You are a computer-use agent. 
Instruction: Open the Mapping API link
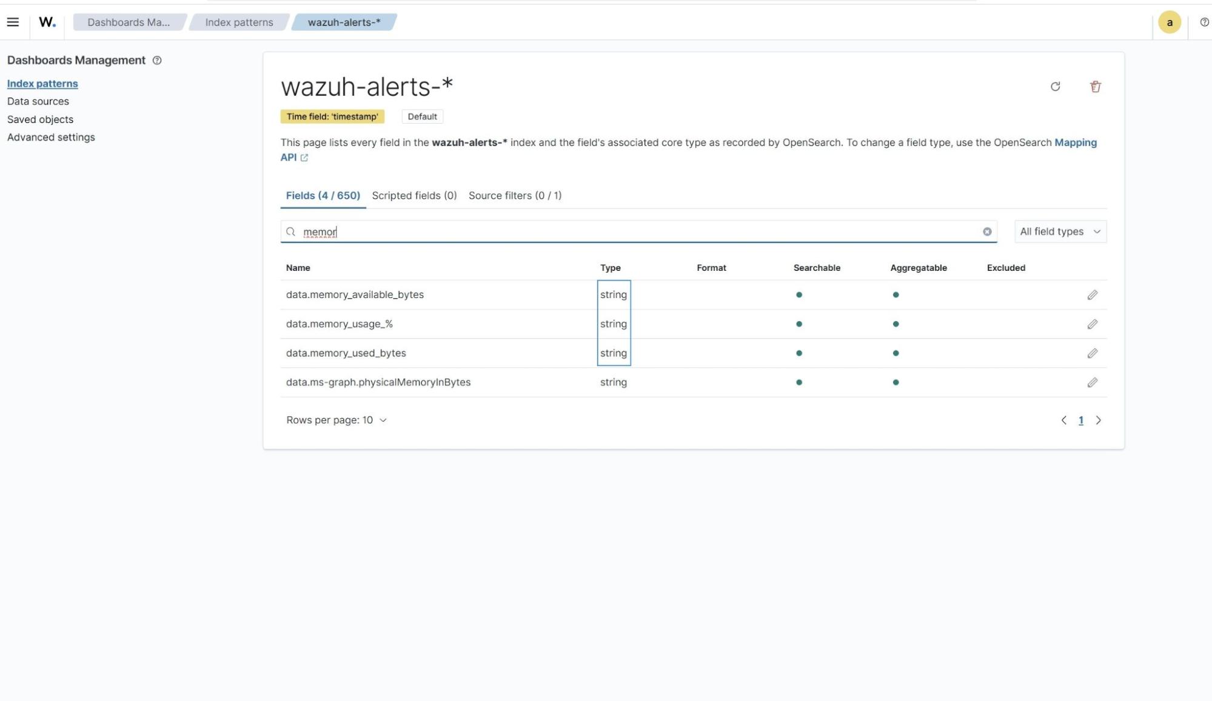pos(1075,142)
